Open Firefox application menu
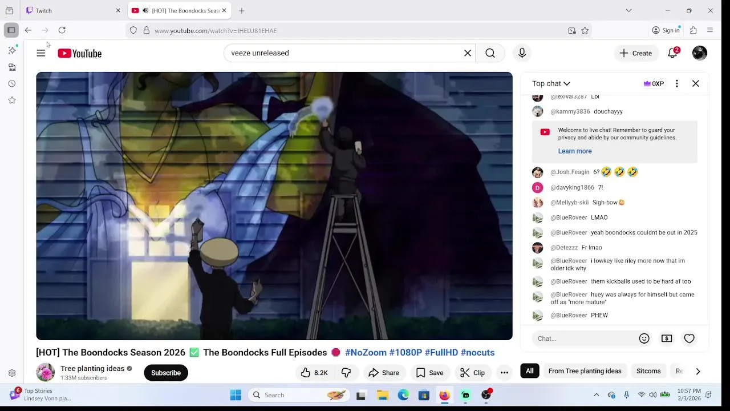Image resolution: width=730 pixels, height=411 pixels. click(710, 30)
